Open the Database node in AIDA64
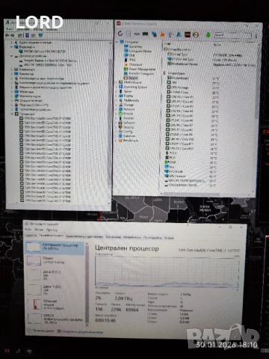 pos(127,136)
